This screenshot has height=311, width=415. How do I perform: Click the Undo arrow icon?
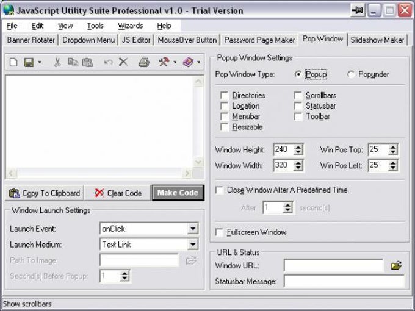tap(108, 62)
